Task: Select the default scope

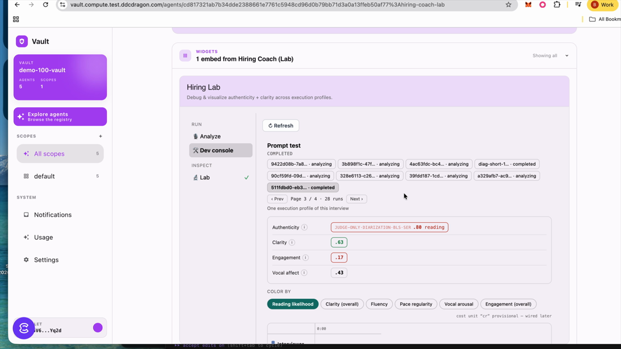Action: point(60,176)
